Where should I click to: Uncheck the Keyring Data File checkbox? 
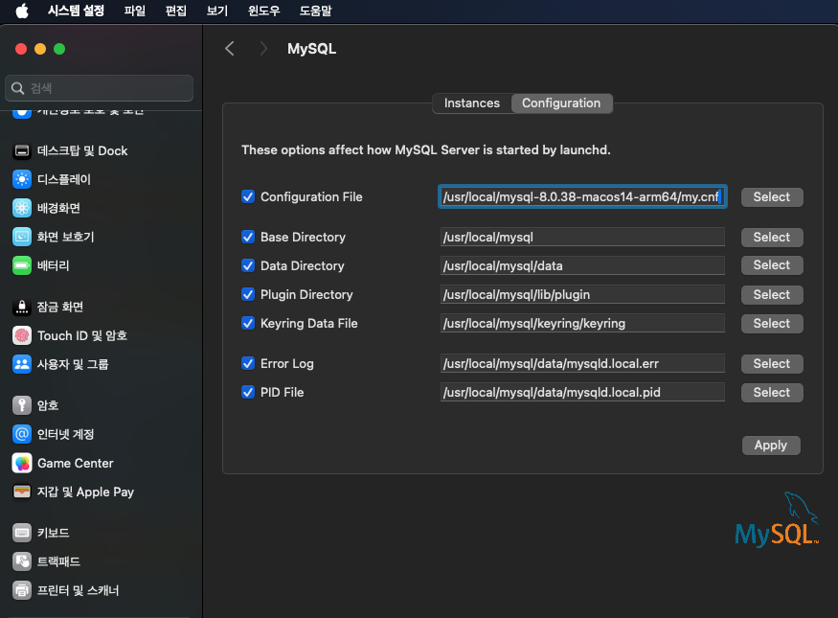[x=248, y=323]
